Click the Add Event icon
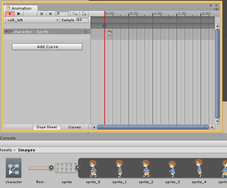The height and width of the screenshot is (188, 227). (x=84, y=14)
